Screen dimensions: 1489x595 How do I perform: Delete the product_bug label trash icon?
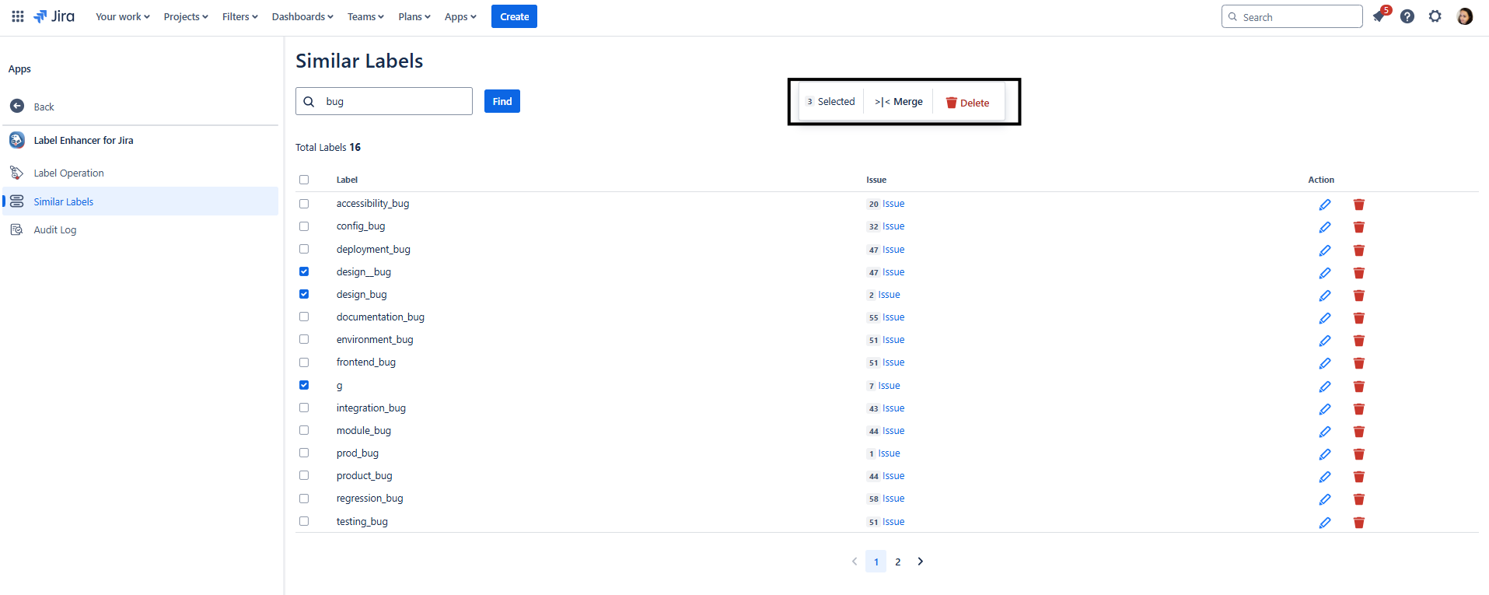point(1359,477)
